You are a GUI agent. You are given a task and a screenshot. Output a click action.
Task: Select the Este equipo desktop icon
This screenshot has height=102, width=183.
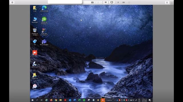(35, 20)
